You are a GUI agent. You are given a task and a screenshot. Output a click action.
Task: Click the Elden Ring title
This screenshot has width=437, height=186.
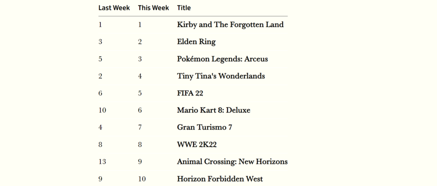pos(196,42)
